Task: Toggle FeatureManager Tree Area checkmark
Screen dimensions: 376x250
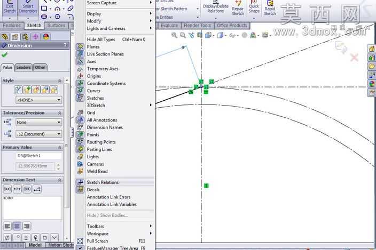Action: [115, 248]
